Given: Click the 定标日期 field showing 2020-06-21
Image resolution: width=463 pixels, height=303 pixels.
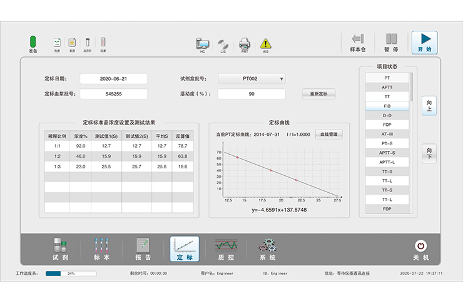Looking at the screenshot, I should click(113, 79).
